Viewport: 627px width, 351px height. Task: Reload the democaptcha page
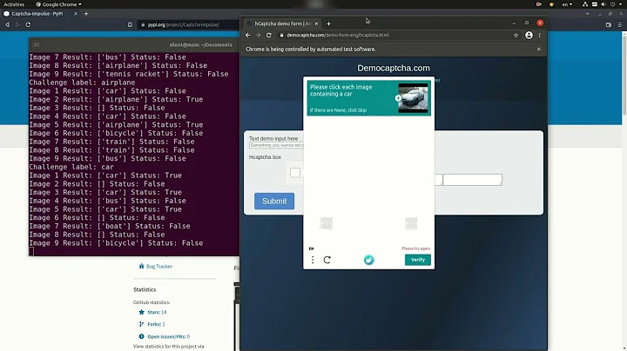[269, 35]
